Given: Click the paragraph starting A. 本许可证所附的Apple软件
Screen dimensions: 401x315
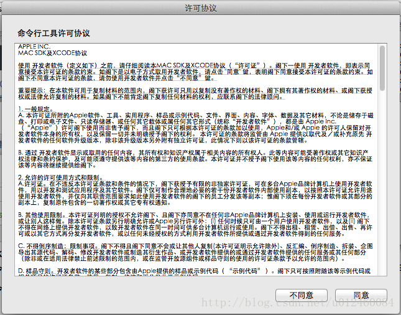Looking at the screenshot, I should click(x=196, y=128).
